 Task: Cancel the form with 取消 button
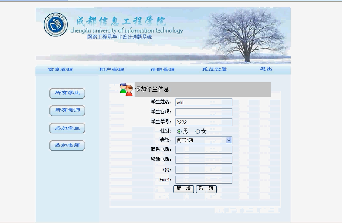(206, 189)
